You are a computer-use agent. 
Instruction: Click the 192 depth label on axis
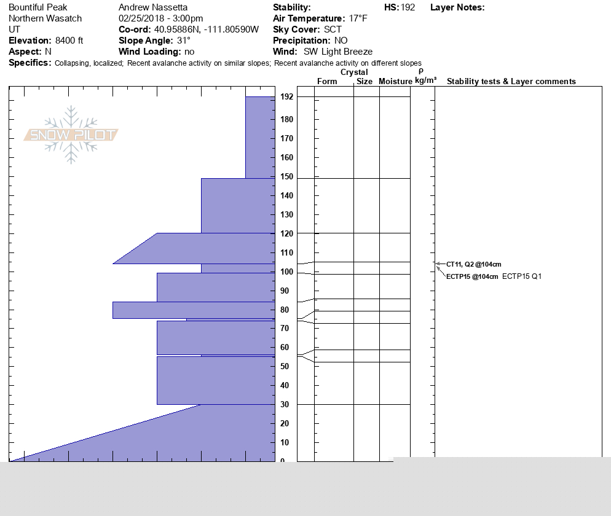[x=287, y=96]
